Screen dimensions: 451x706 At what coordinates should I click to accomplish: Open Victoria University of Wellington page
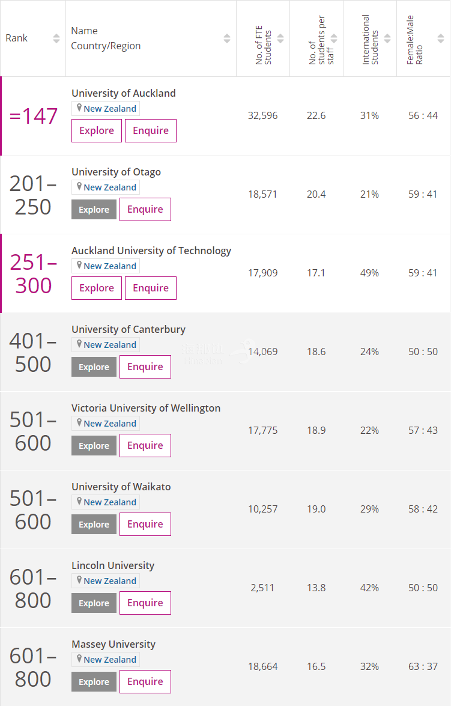click(x=146, y=408)
